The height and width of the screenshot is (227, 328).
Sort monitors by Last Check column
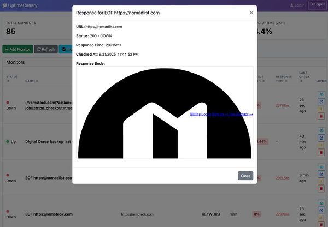click(x=304, y=77)
